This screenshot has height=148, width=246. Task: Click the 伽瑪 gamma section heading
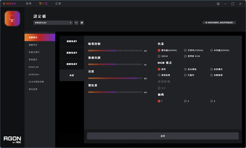[161, 94]
